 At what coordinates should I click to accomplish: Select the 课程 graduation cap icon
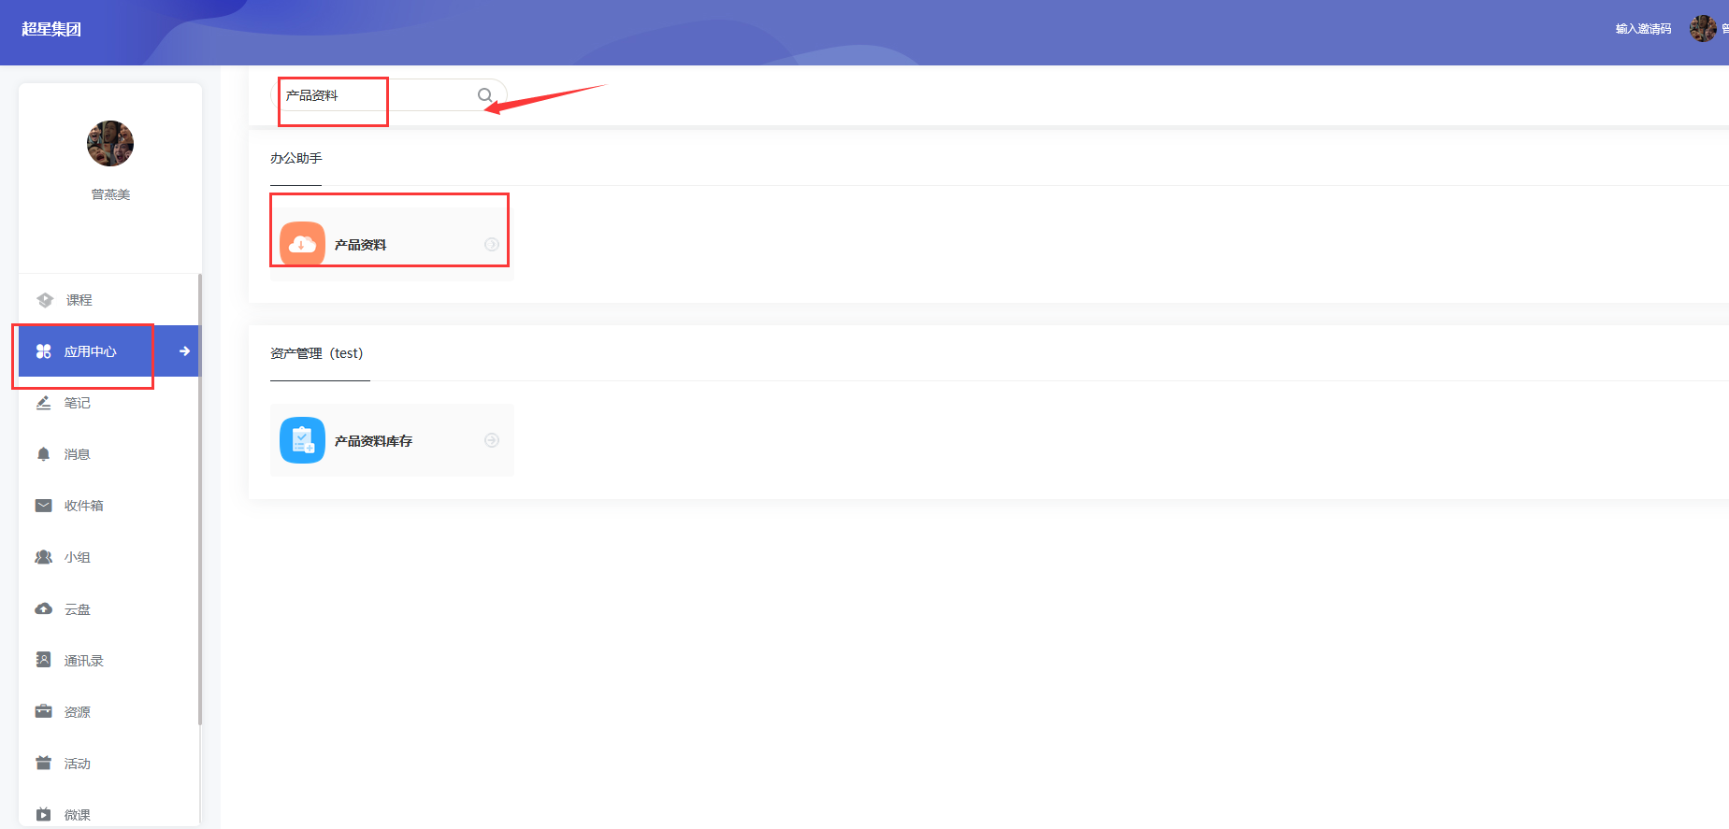pos(45,300)
